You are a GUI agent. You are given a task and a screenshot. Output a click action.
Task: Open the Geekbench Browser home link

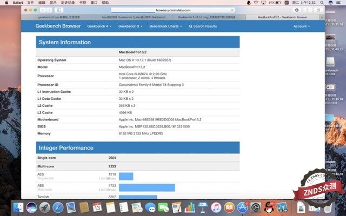pos(58,26)
